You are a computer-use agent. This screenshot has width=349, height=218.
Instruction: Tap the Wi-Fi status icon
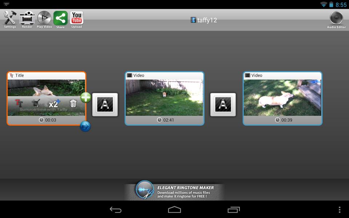tap(324, 4)
